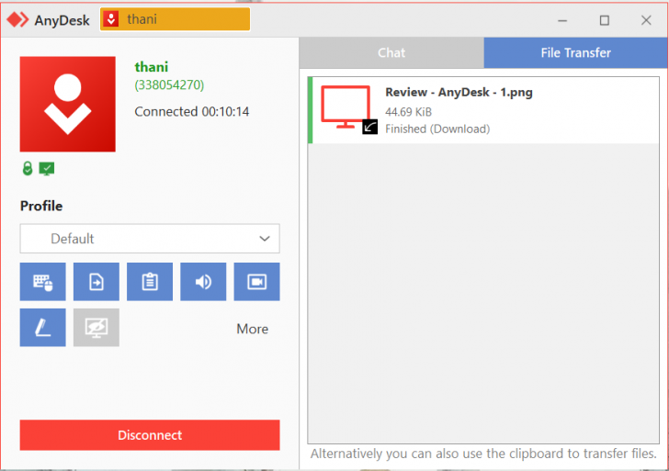Click the download arrow badge on file icon
669x471 pixels.
(x=370, y=127)
